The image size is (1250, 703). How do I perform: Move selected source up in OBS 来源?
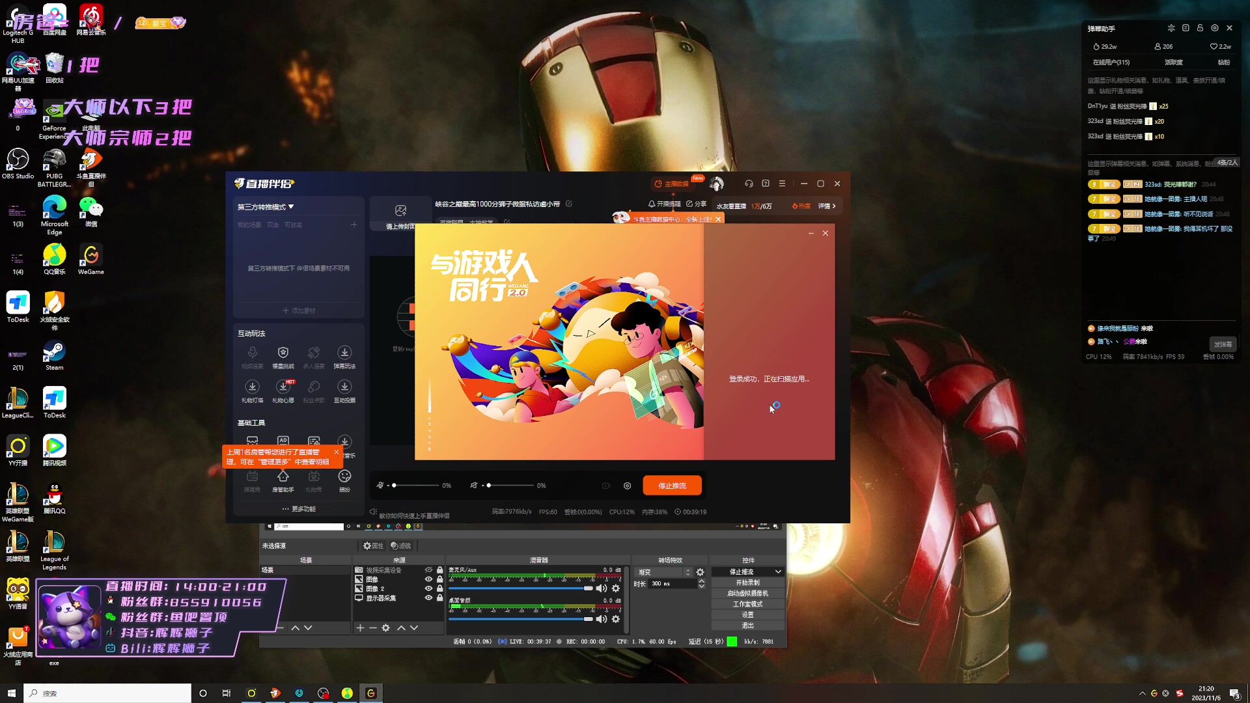[x=401, y=627]
